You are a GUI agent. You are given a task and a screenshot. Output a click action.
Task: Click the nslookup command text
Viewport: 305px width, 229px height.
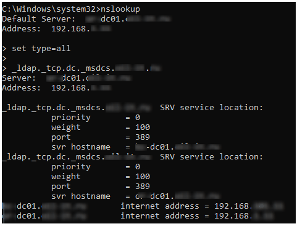click(x=120, y=9)
